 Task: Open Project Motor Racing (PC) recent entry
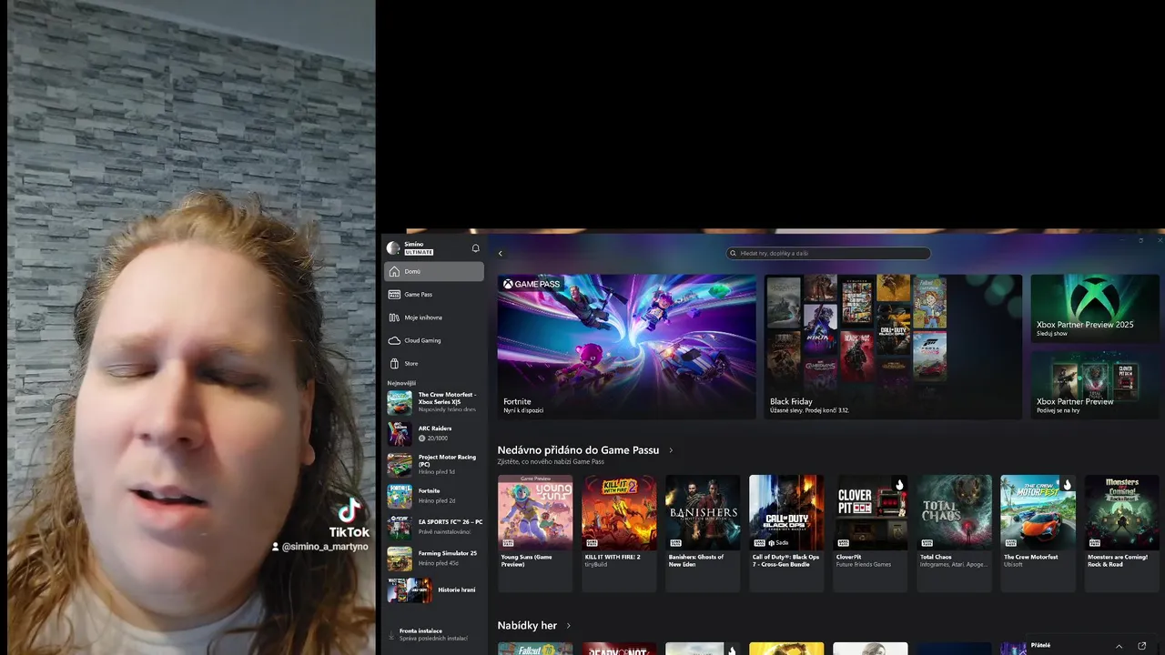pyautogui.click(x=435, y=464)
